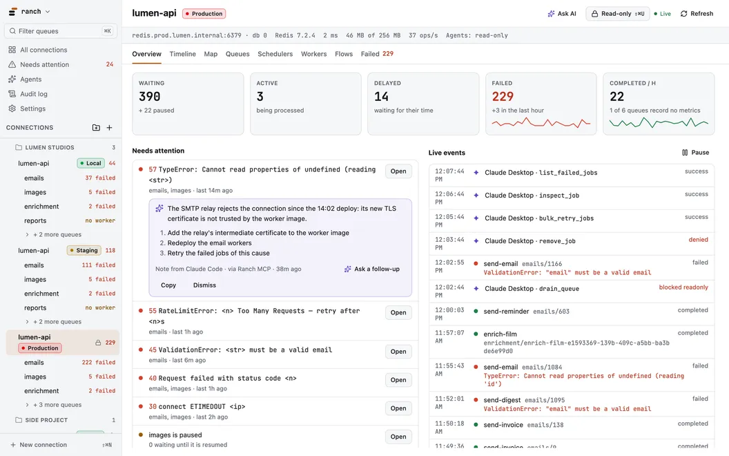Select the inspect_job live event
The height and width of the screenshot is (456, 729).
(572, 198)
